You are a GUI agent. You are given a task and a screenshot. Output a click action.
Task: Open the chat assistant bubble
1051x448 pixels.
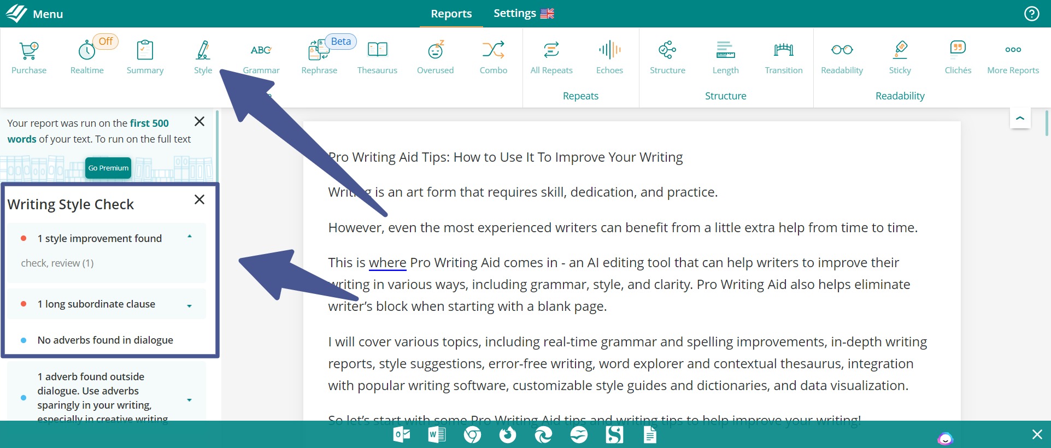coord(945,439)
